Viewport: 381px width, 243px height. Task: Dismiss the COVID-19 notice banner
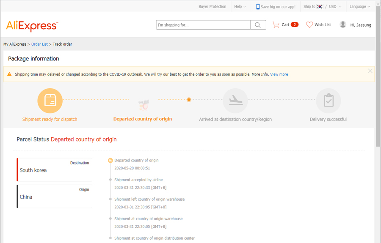[x=370, y=71]
